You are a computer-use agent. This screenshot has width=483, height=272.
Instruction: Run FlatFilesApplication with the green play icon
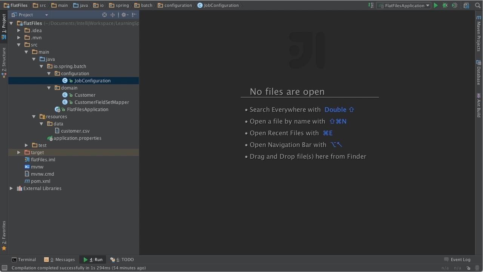[x=436, y=5]
